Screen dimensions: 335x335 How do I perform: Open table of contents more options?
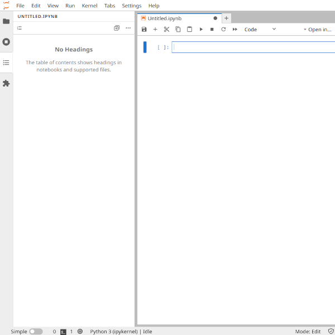pos(128,28)
